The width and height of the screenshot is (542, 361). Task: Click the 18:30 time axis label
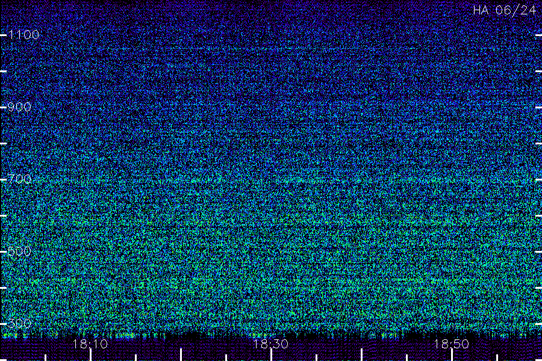tap(270, 344)
